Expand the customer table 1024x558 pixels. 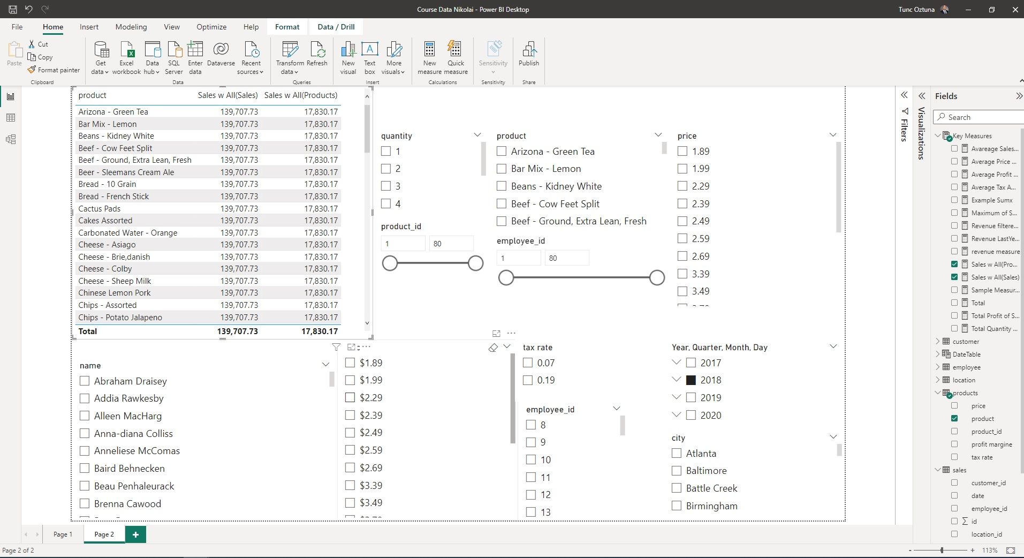coord(937,341)
